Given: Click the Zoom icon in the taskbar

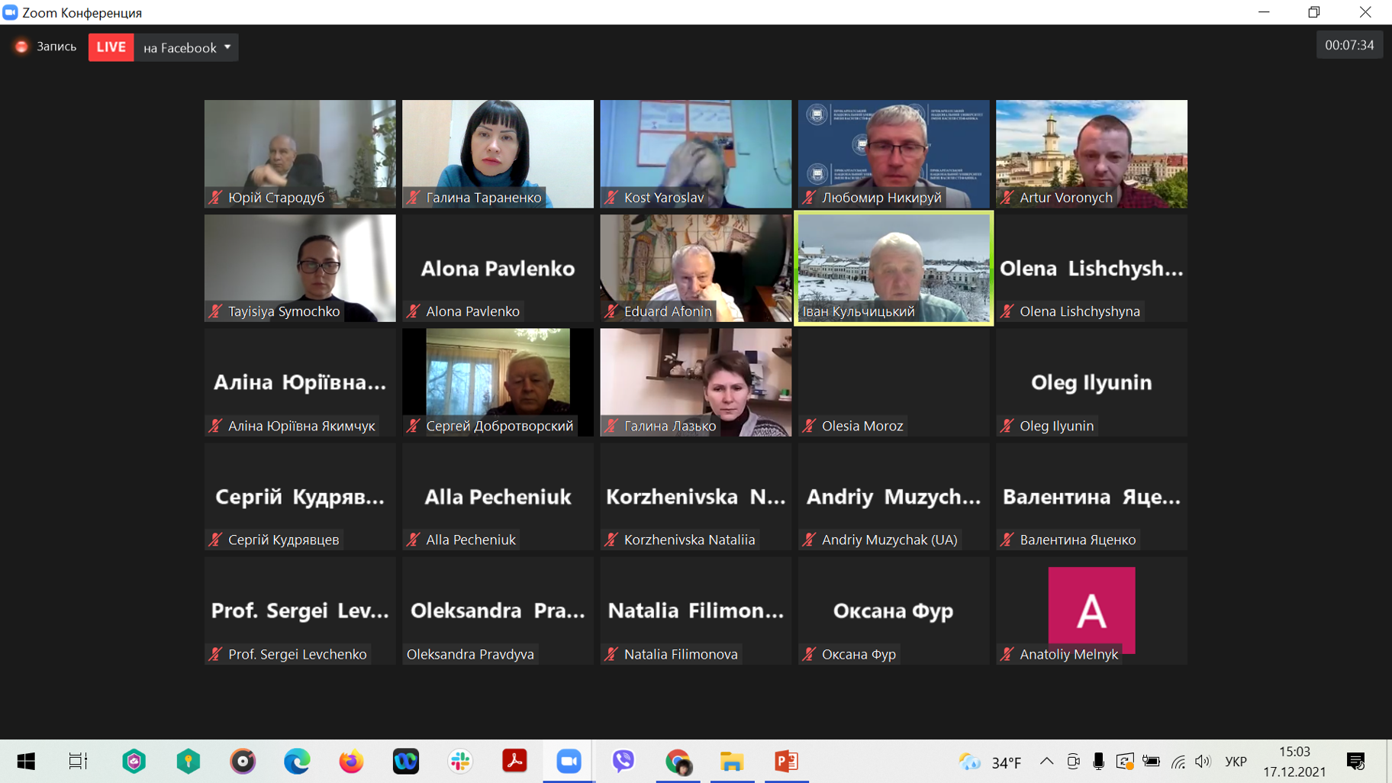Looking at the screenshot, I should pos(569,761).
